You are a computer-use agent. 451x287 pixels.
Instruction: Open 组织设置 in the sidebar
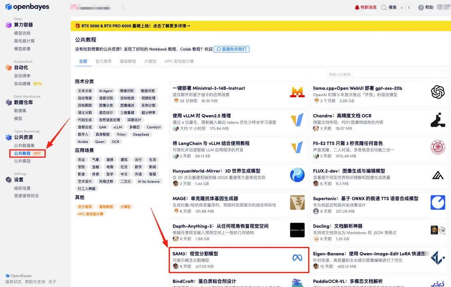[22, 188]
